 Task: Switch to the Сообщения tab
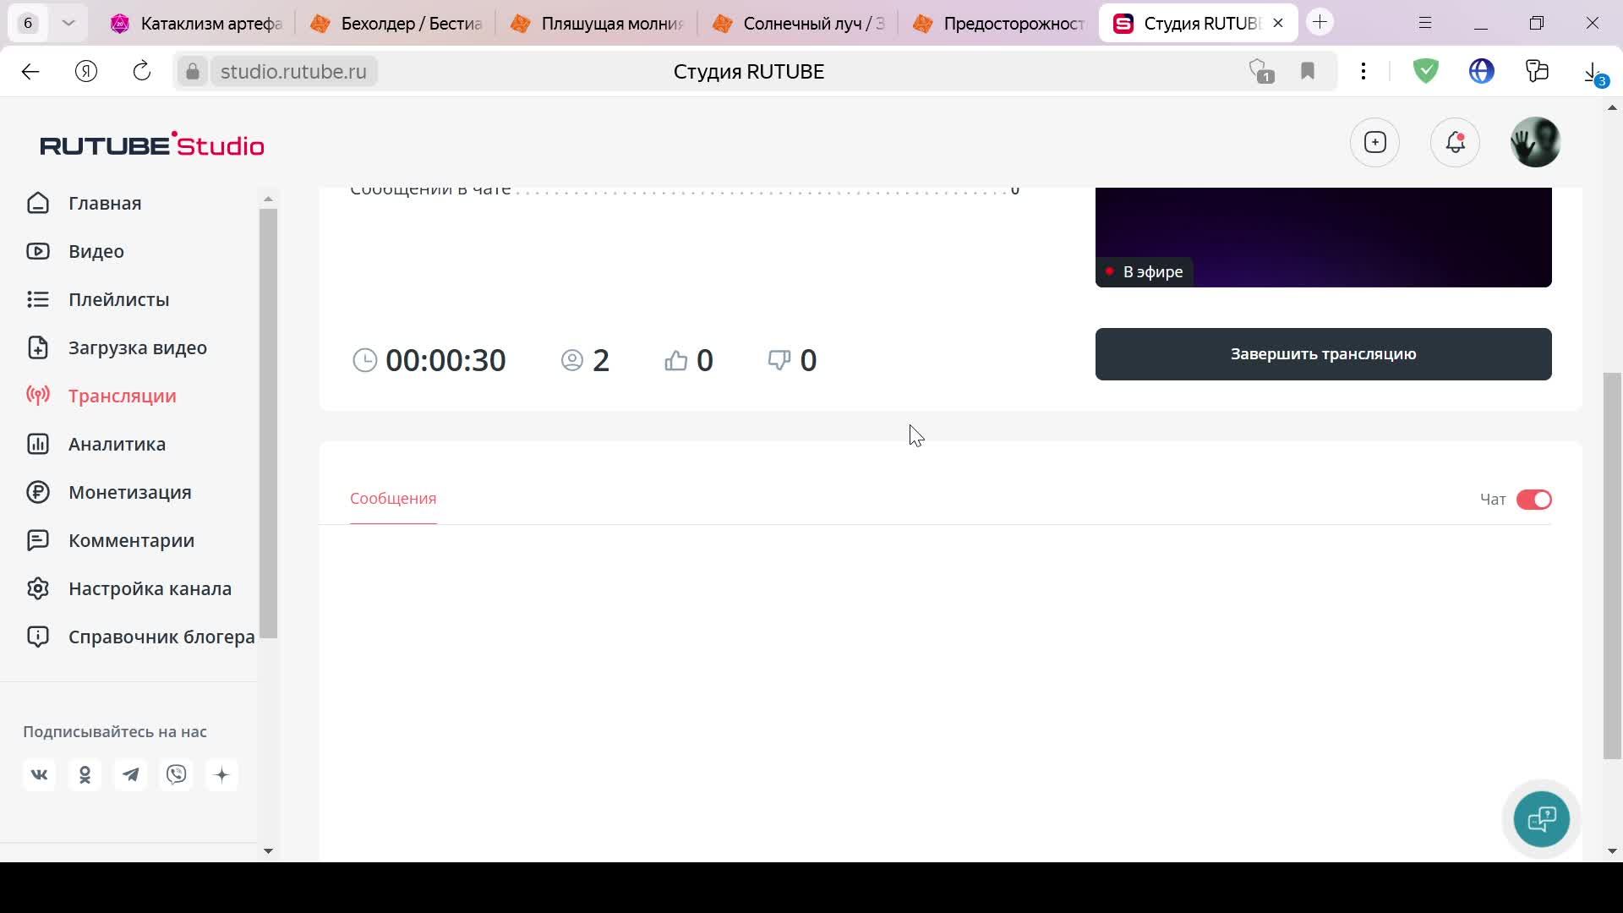tap(393, 499)
